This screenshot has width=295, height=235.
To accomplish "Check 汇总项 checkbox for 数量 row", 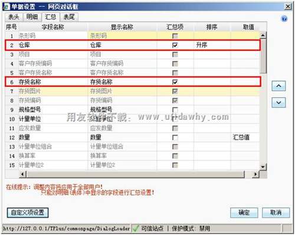I will 175,138.
